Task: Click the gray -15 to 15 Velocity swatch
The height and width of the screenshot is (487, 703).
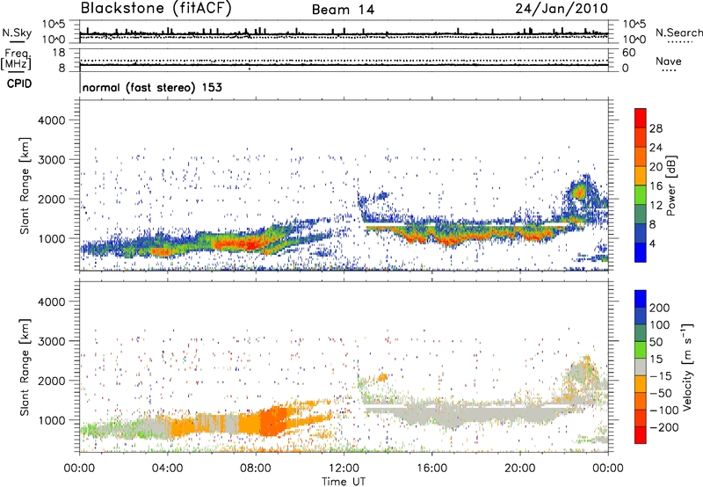Action: (641, 367)
